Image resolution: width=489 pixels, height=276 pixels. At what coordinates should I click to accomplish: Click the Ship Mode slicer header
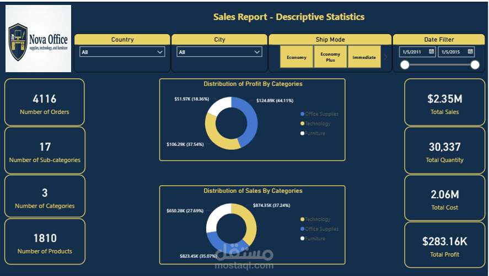coord(330,40)
